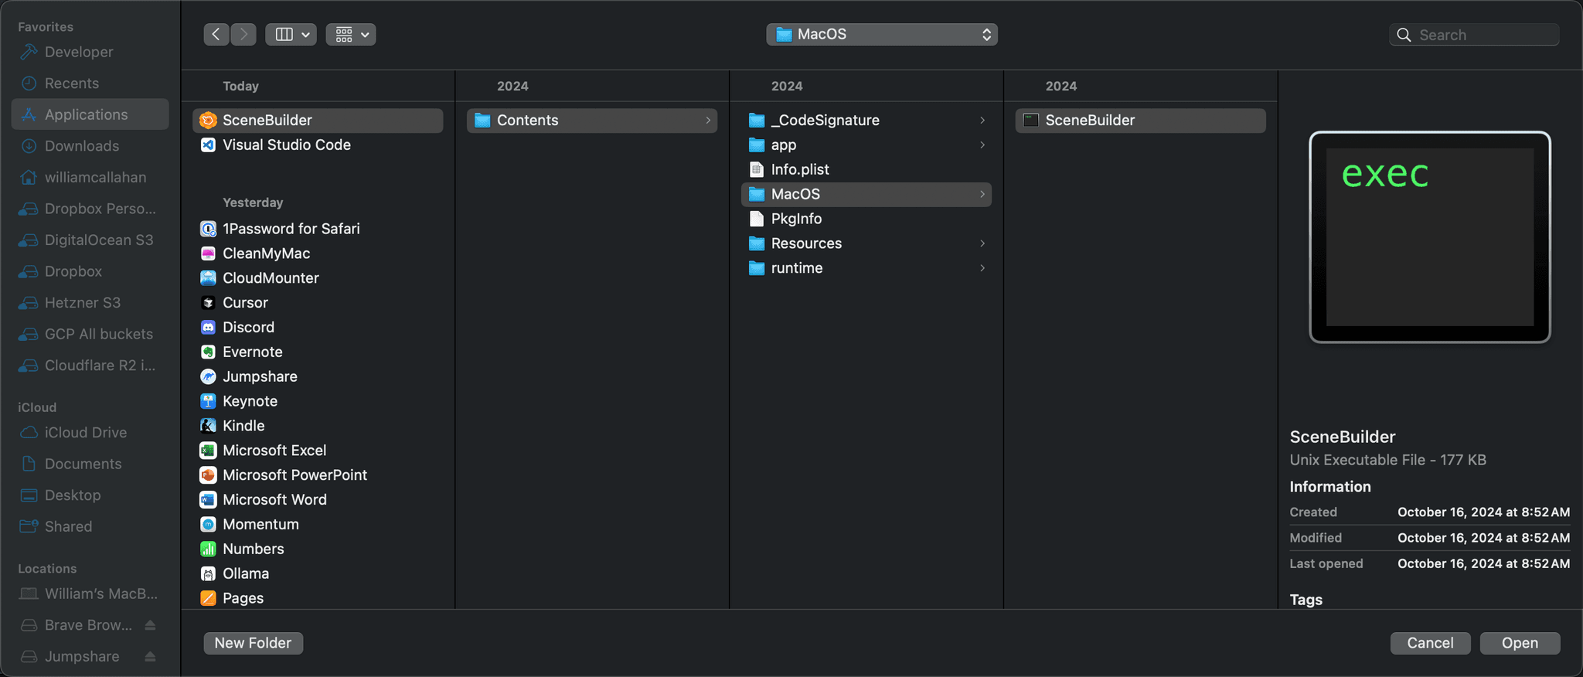Image resolution: width=1583 pixels, height=677 pixels.
Task: Open the column view options dropdown
Action: click(x=291, y=35)
